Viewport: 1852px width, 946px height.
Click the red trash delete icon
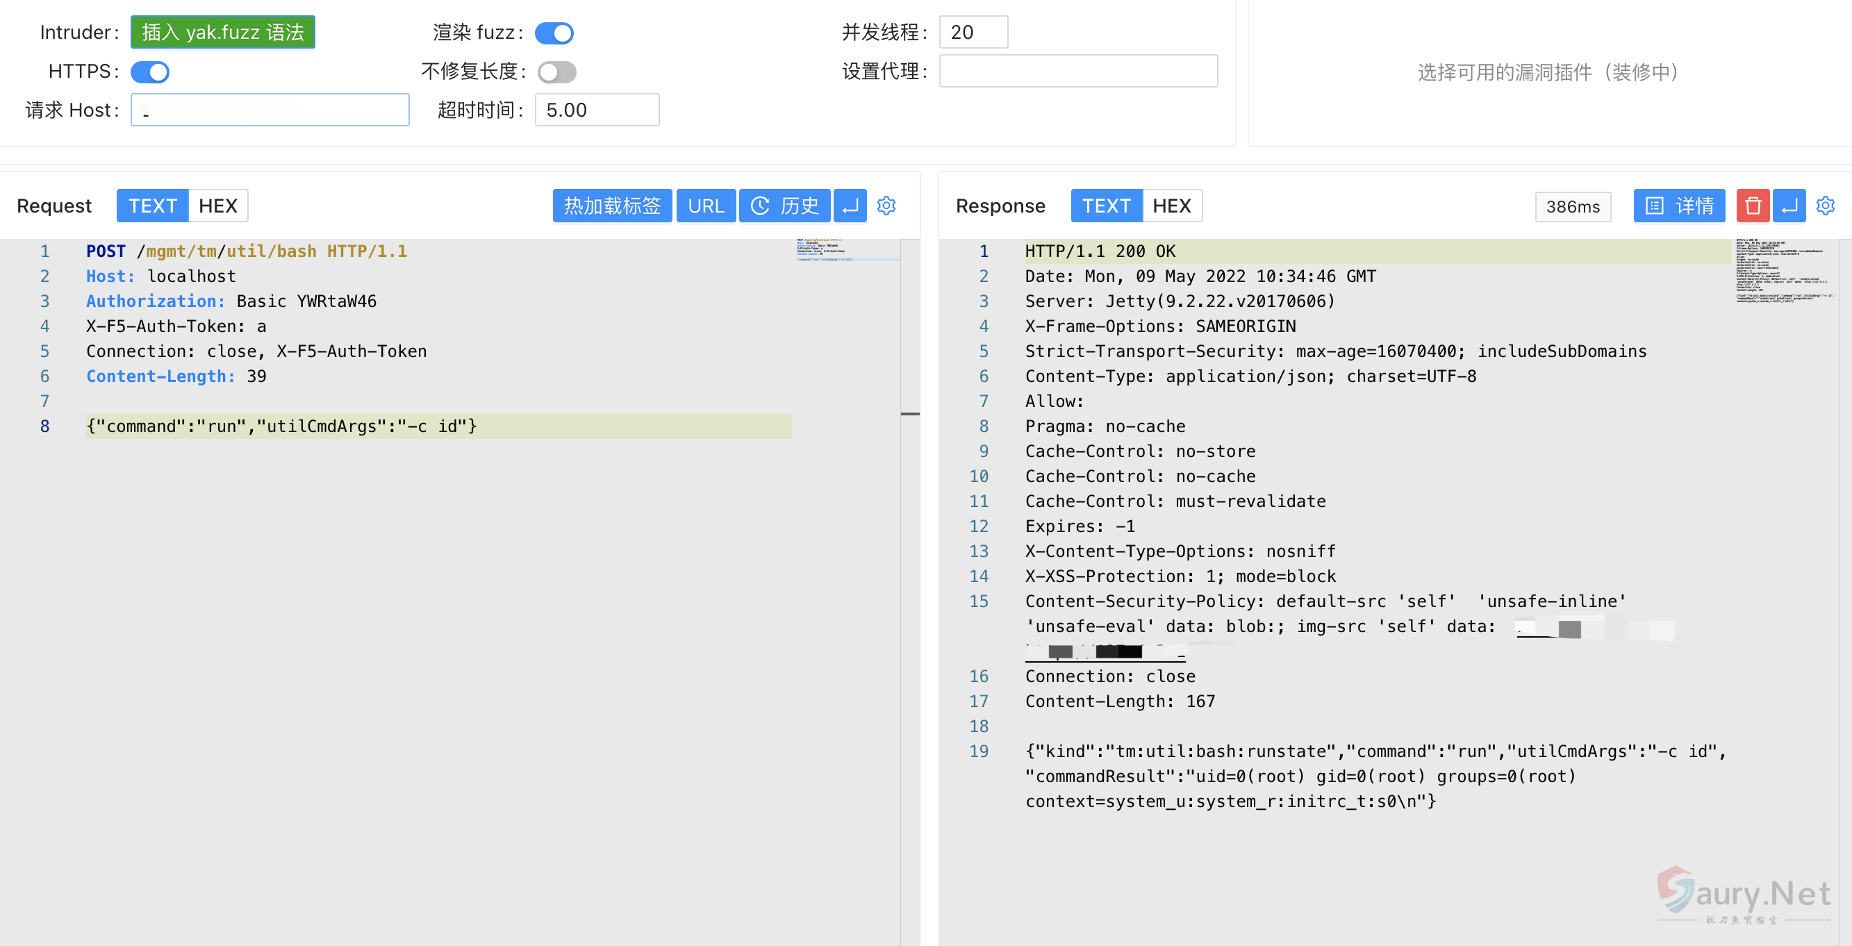coord(1752,206)
